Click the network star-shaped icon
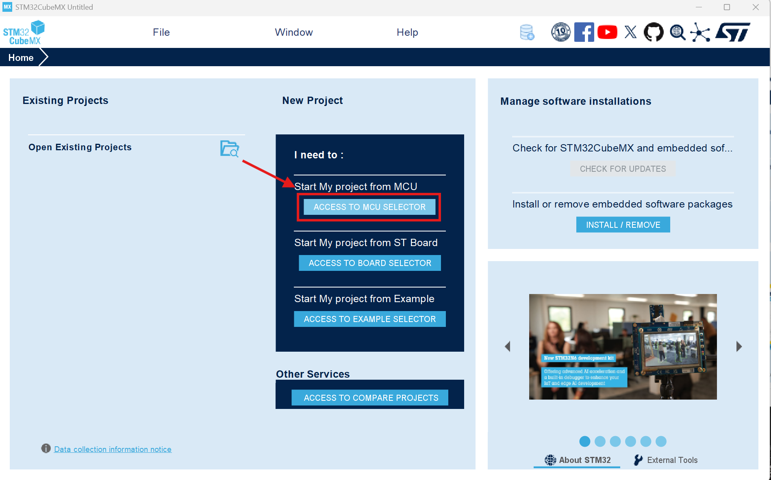771x480 pixels. coord(700,32)
